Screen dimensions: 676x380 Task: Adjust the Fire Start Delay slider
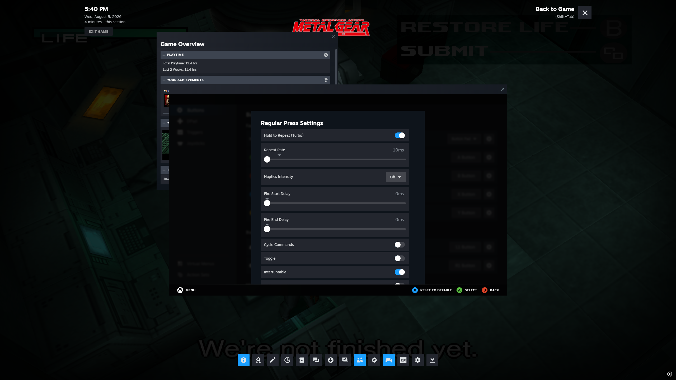coord(335,203)
